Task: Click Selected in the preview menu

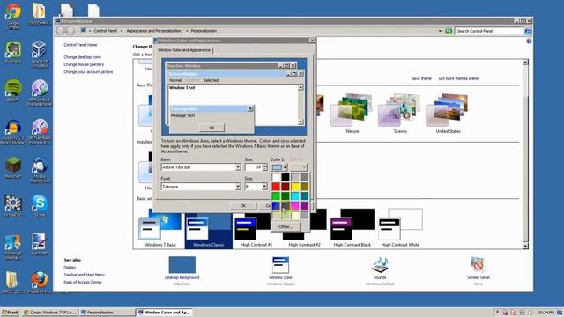Action: pos(211,80)
